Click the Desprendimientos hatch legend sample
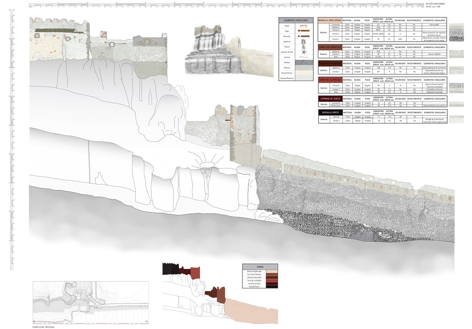472x329 pixels. [304, 78]
